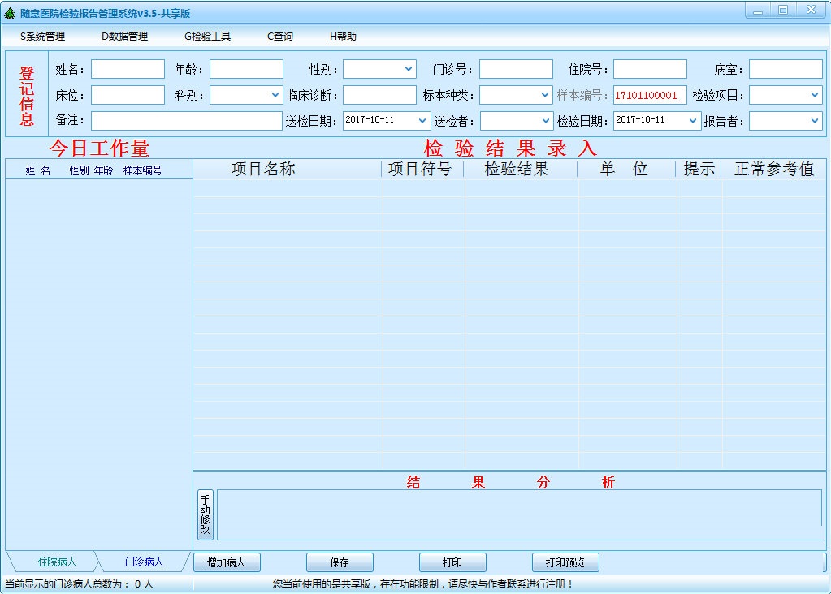Click the app tree icon in title bar

pyautogui.click(x=10, y=14)
